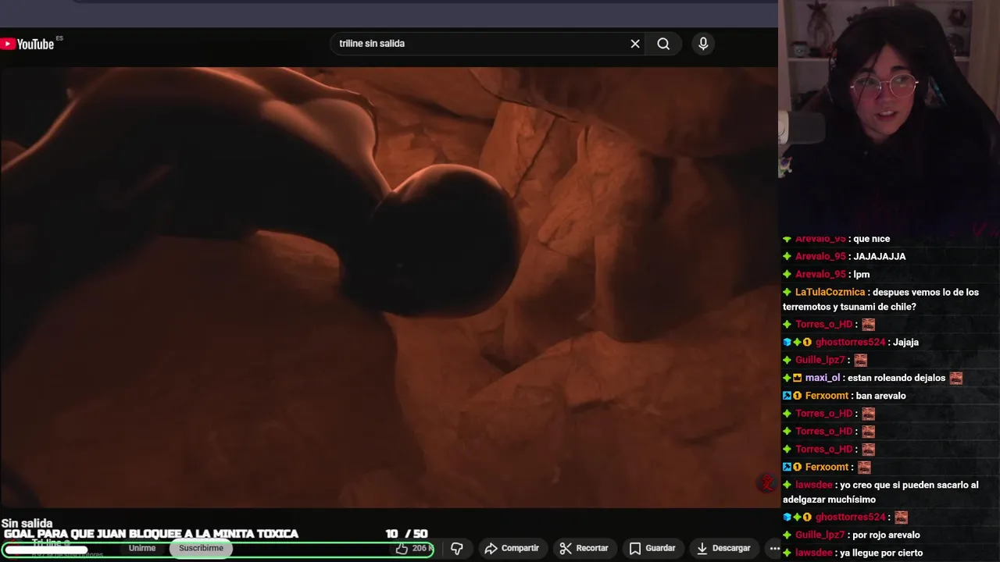Dislike the video with thumbs down

click(x=457, y=549)
